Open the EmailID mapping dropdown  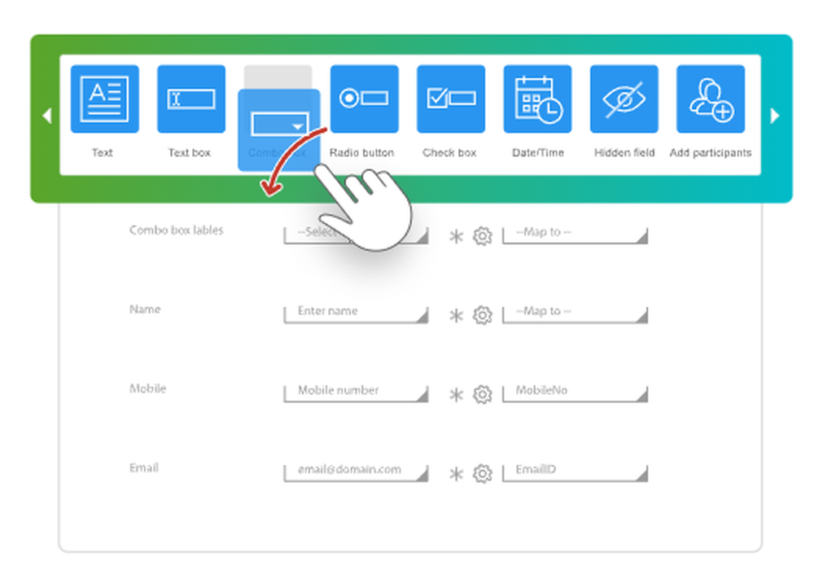[575, 472]
